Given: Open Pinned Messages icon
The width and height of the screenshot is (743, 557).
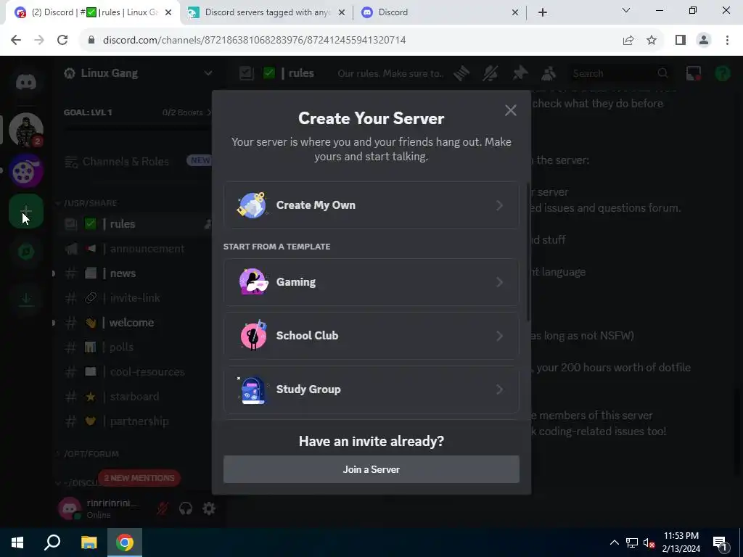Looking at the screenshot, I should 520,73.
